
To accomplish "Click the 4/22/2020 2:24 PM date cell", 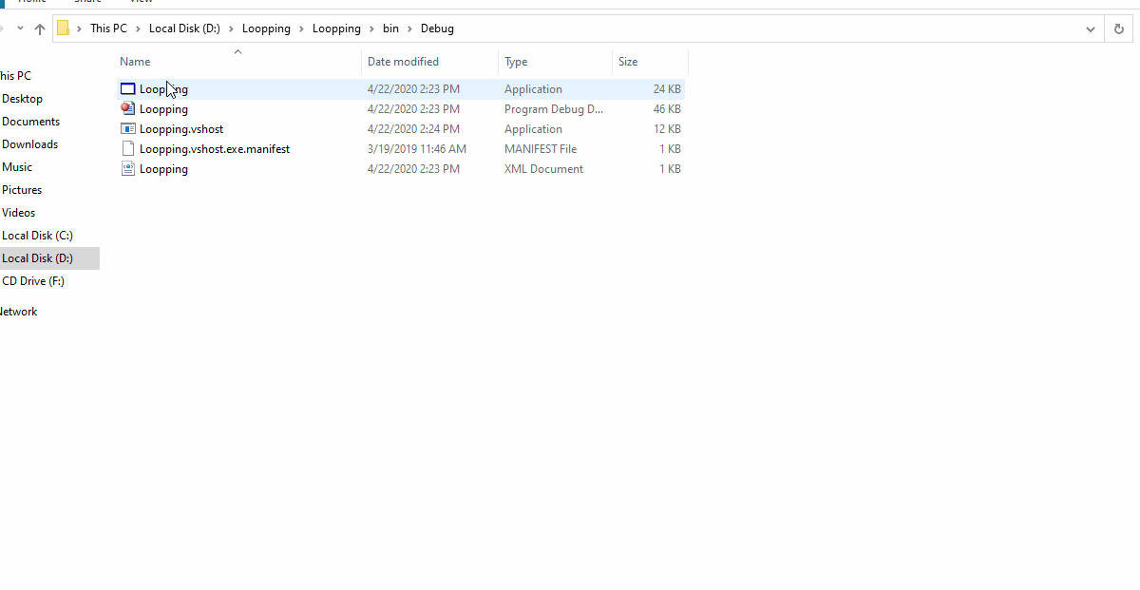I will [x=413, y=129].
